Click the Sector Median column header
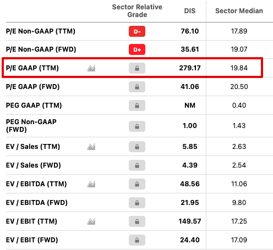The height and width of the screenshot is (250, 273). click(239, 11)
